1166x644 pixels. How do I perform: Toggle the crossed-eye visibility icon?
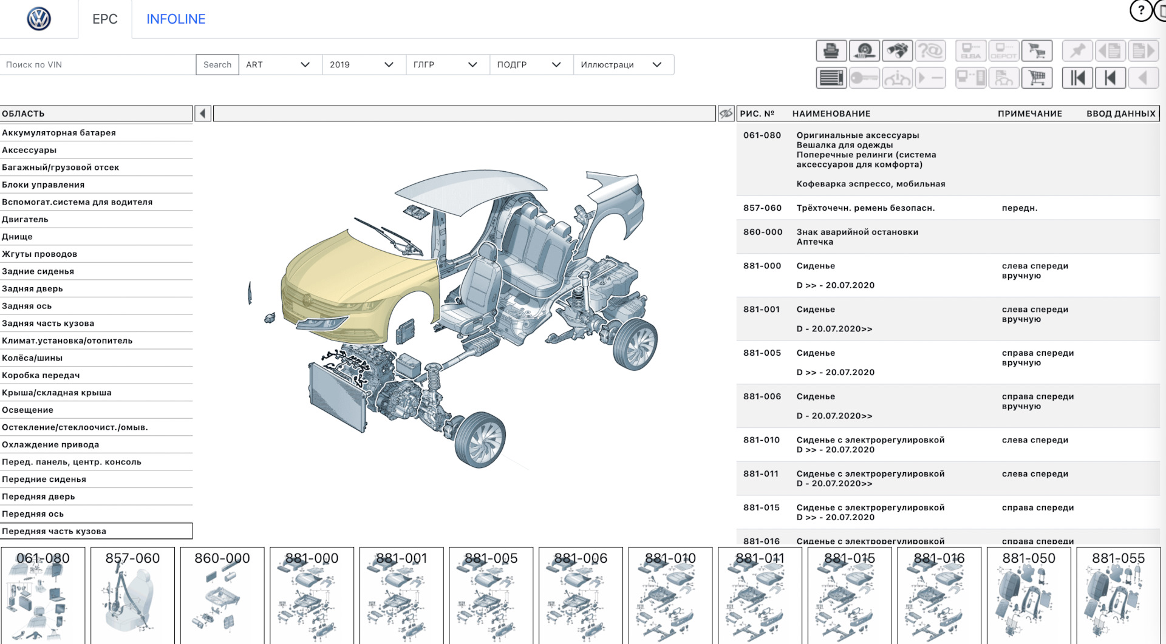pos(726,114)
